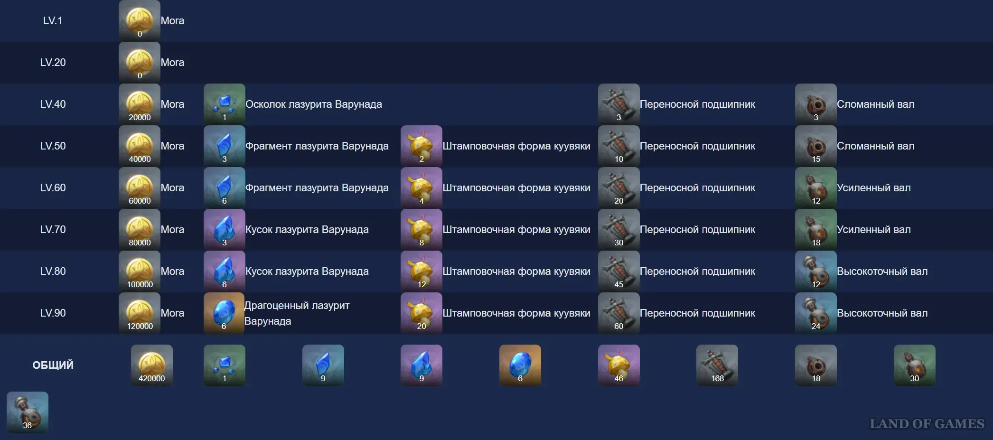Click the total 46 kuuvahki mold icon

tap(618, 365)
